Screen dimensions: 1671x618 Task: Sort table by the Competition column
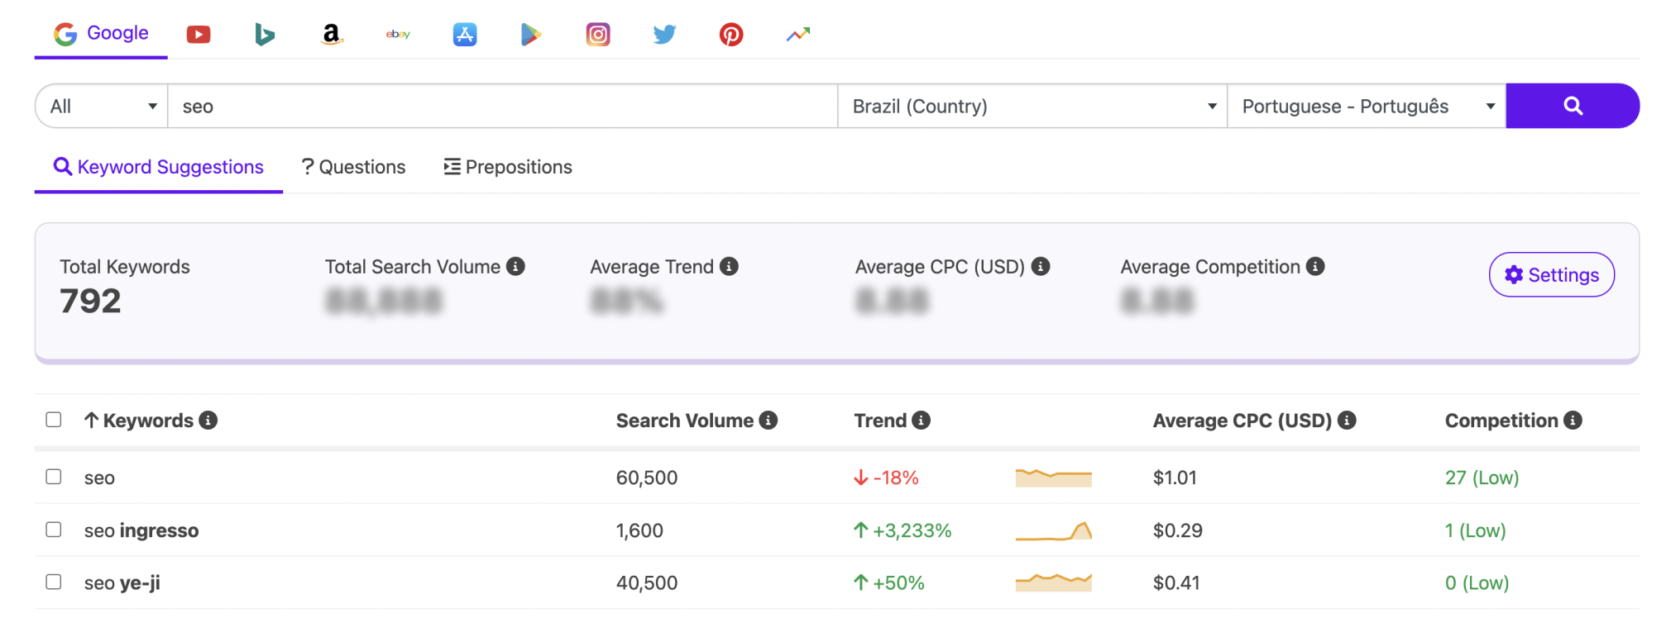pos(1501,420)
